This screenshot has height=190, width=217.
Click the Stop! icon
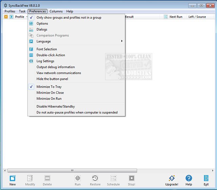[132, 178]
